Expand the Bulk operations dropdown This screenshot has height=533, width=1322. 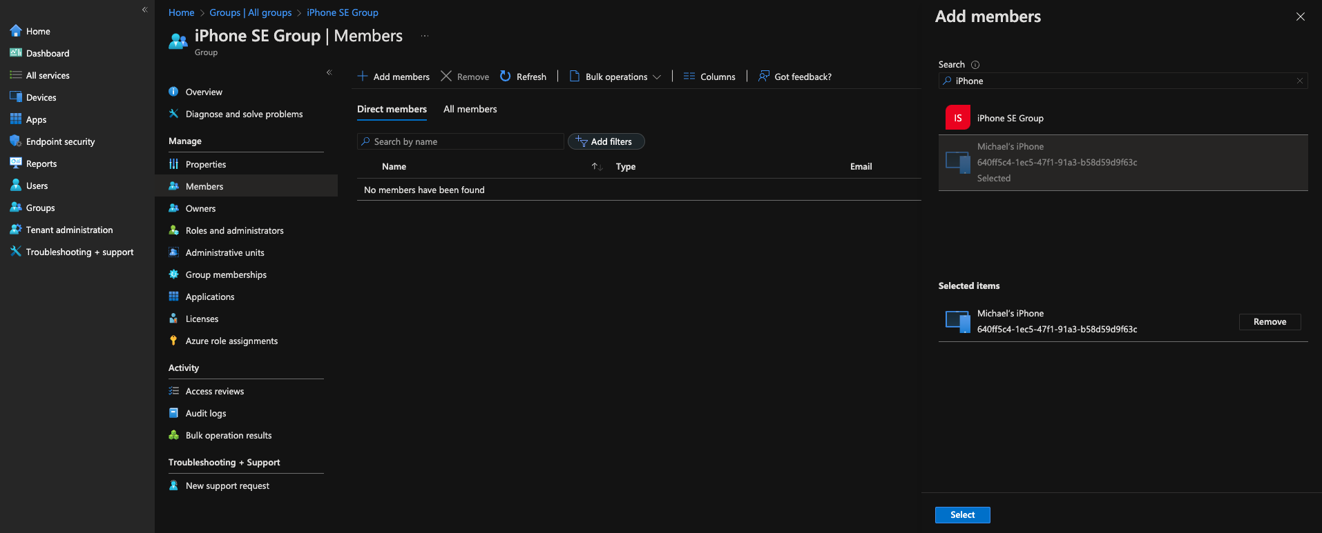615,77
